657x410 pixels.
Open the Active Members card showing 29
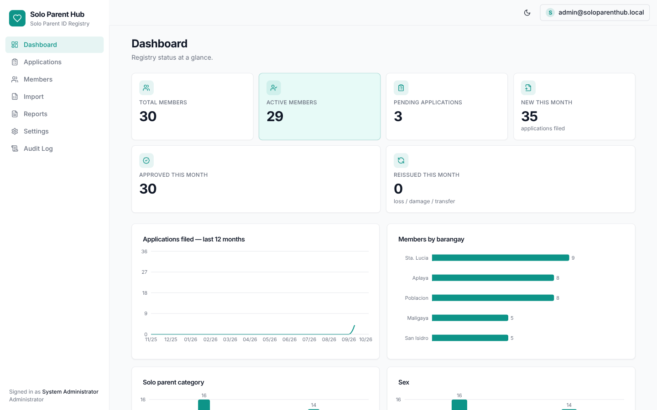(320, 107)
